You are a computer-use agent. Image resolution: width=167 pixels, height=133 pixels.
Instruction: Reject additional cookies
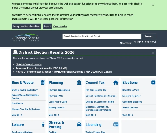(47, 26)
